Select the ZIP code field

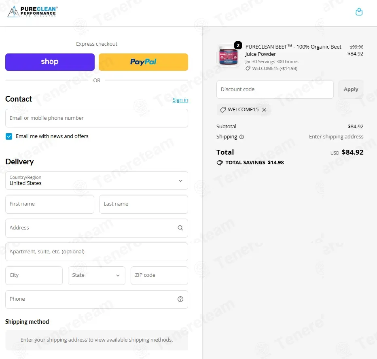pos(159,276)
